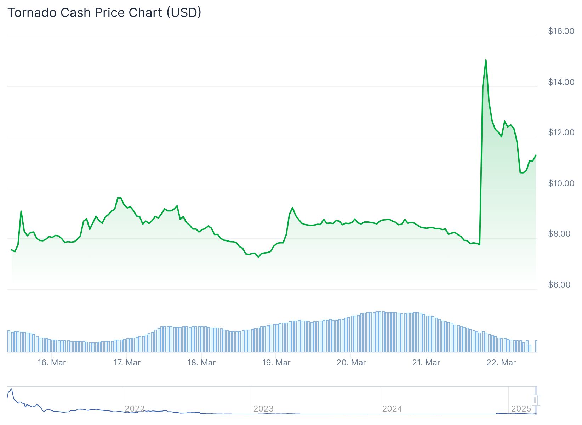Click the $12.00 price axis label
The width and height of the screenshot is (582, 425).
point(561,132)
